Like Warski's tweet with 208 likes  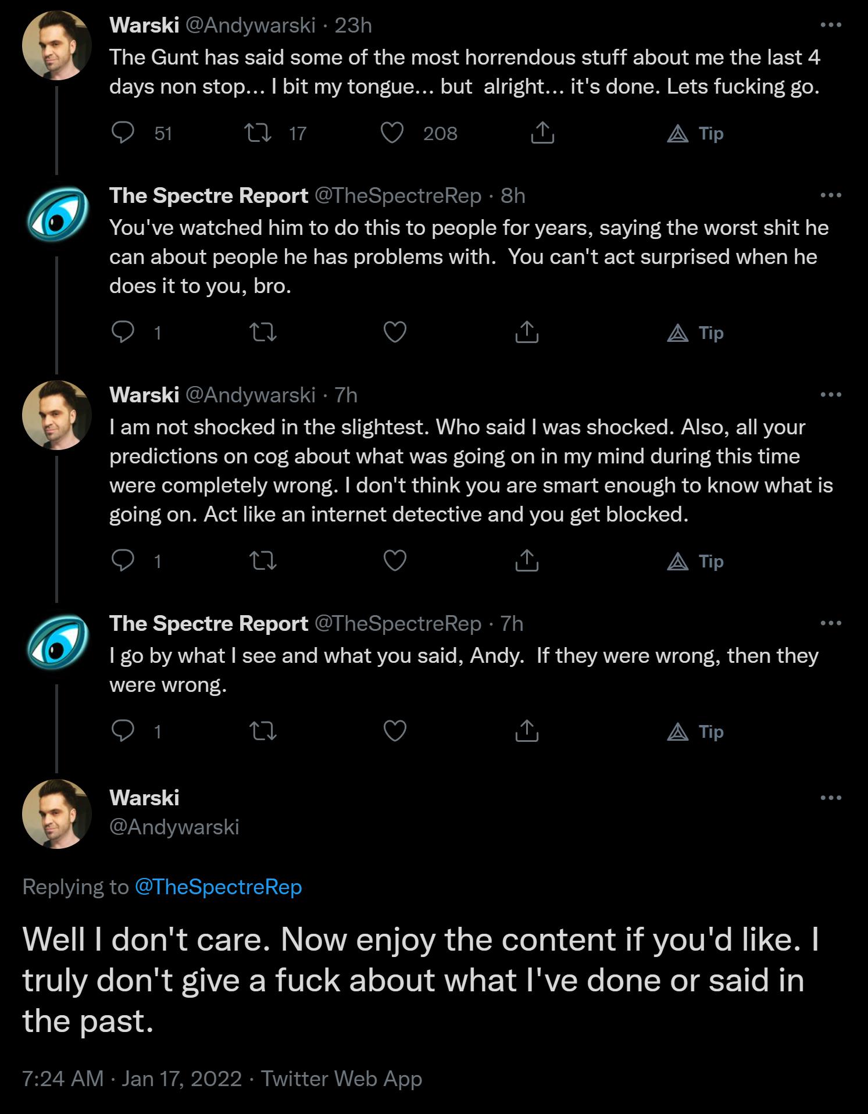point(392,133)
